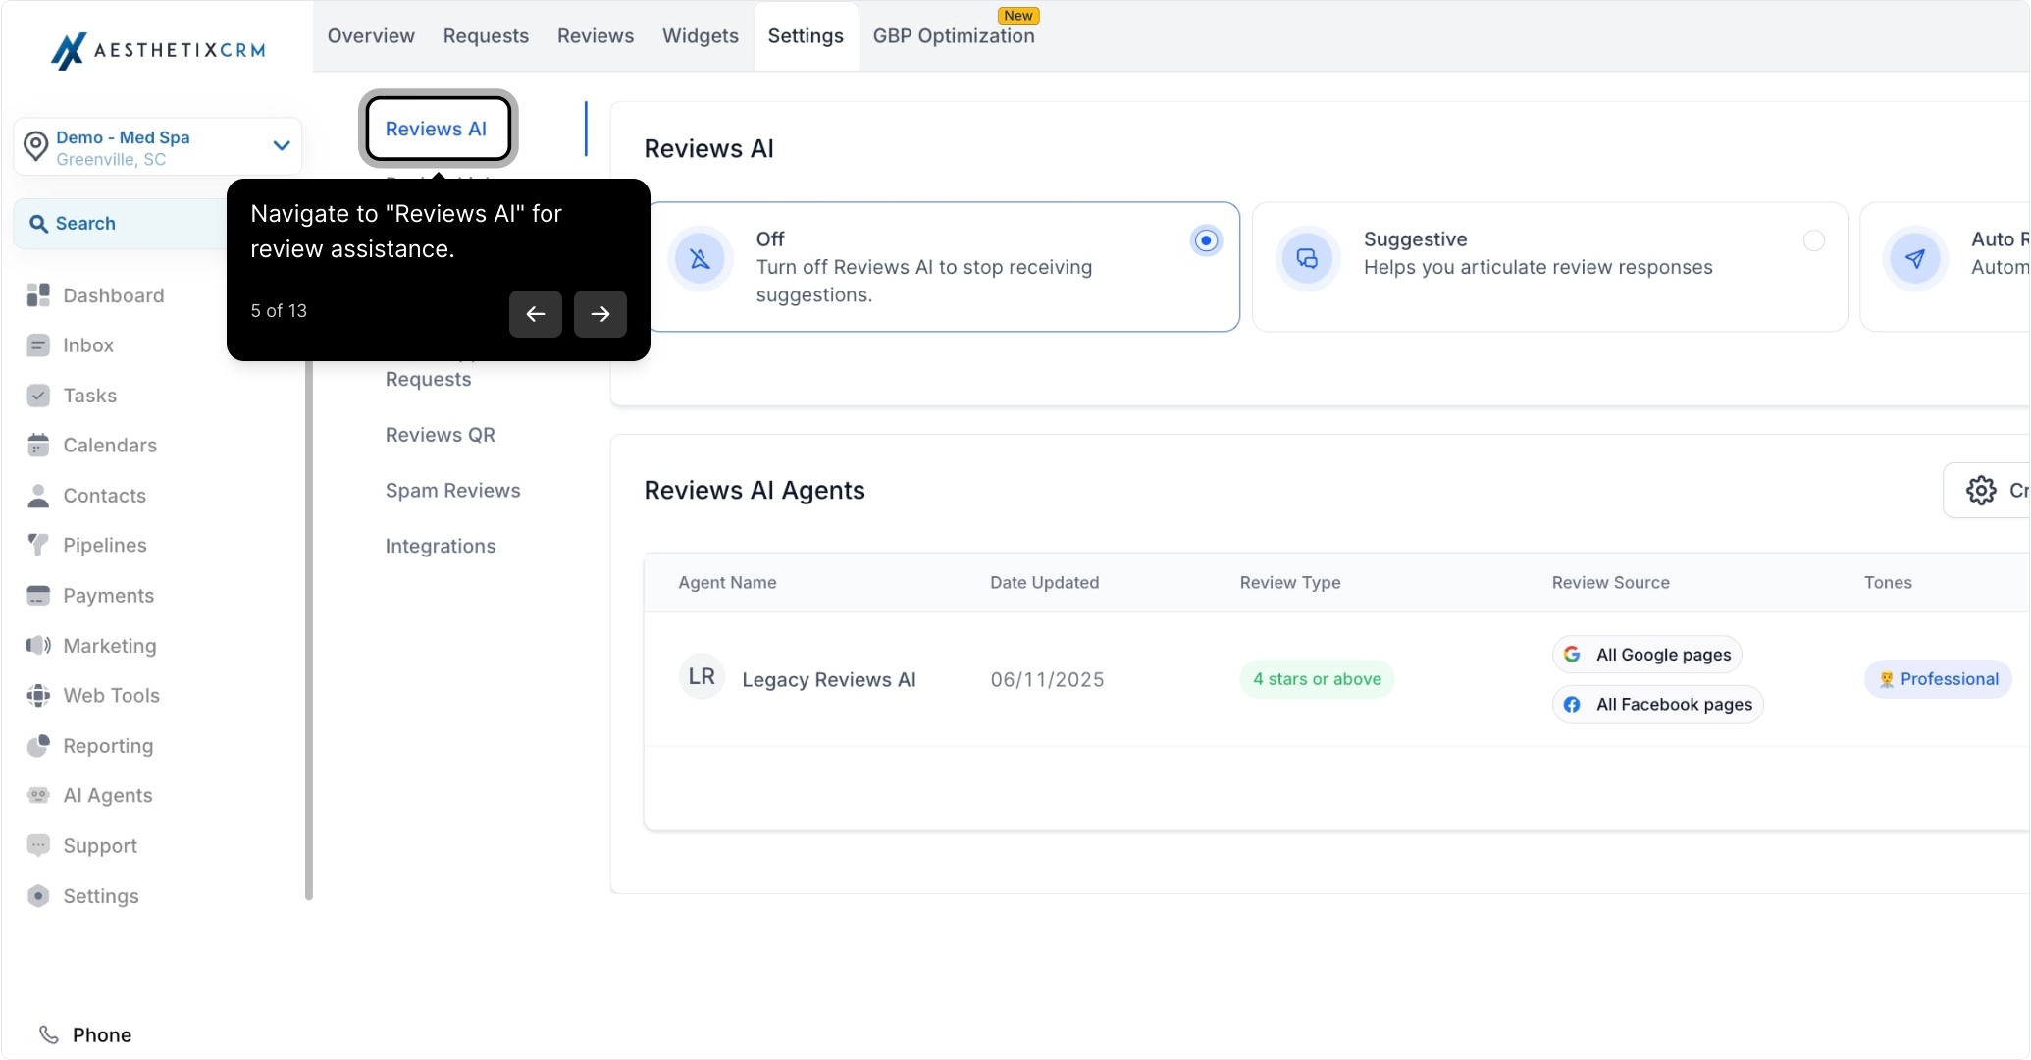2031x1060 pixels.
Task: Click the location pin icon
Action: pos(36,146)
